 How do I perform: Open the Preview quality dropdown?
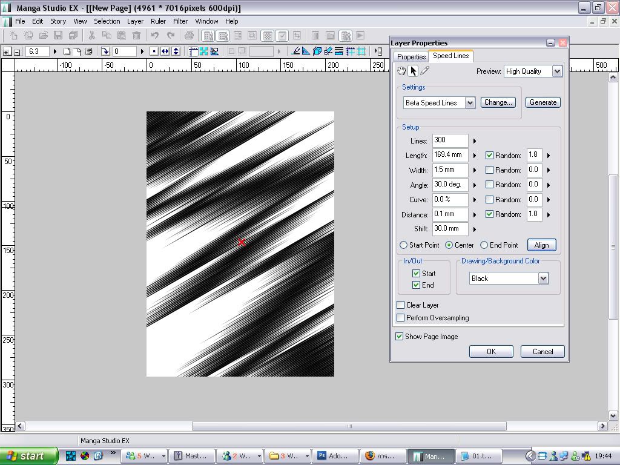pyautogui.click(x=557, y=71)
